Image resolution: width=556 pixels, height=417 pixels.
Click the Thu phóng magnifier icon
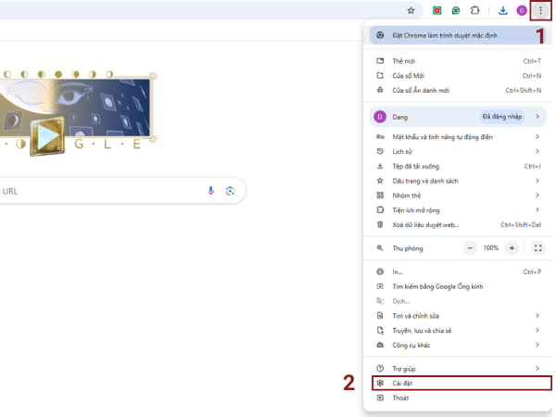coord(380,248)
